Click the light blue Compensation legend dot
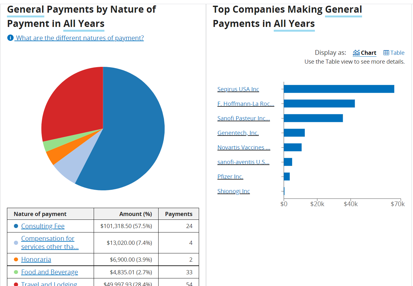This screenshot has height=286, width=413. click(16, 243)
